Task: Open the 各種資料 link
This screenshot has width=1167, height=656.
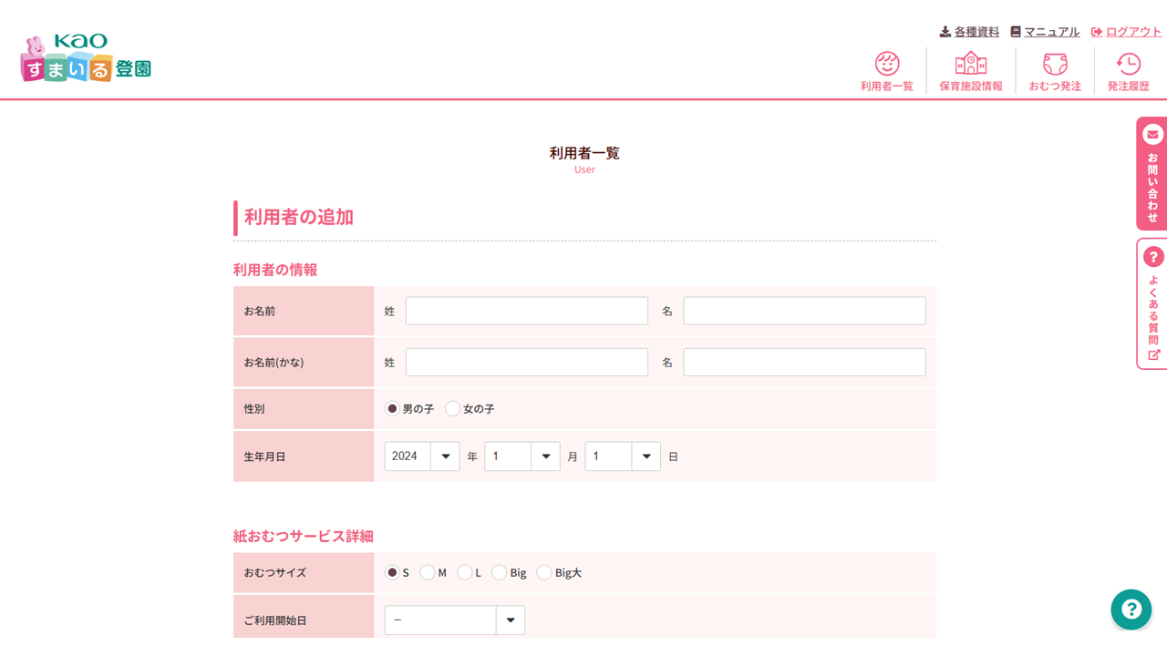Action: click(x=976, y=32)
